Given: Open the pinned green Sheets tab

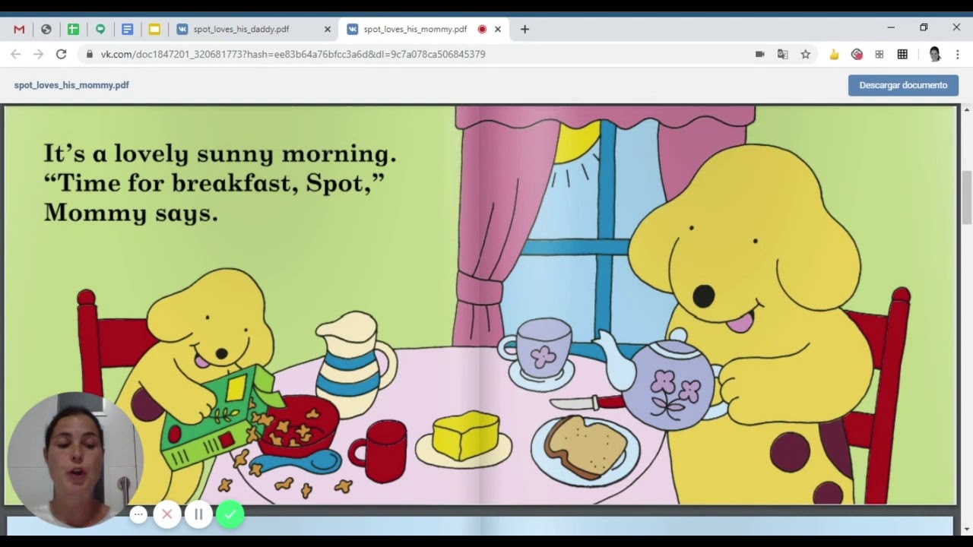Looking at the screenshot, I should [x=73, y=29].
